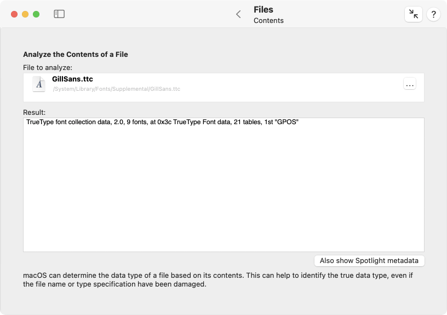Minimize the window with the yellow button
This screenshot has height=315, width=447.
coord(25,14)
